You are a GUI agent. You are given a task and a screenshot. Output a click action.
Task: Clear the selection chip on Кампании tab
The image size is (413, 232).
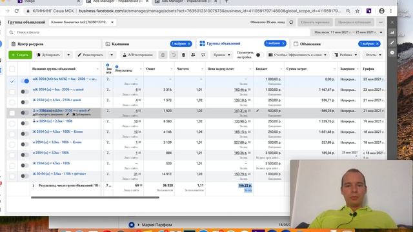(189, 44)
